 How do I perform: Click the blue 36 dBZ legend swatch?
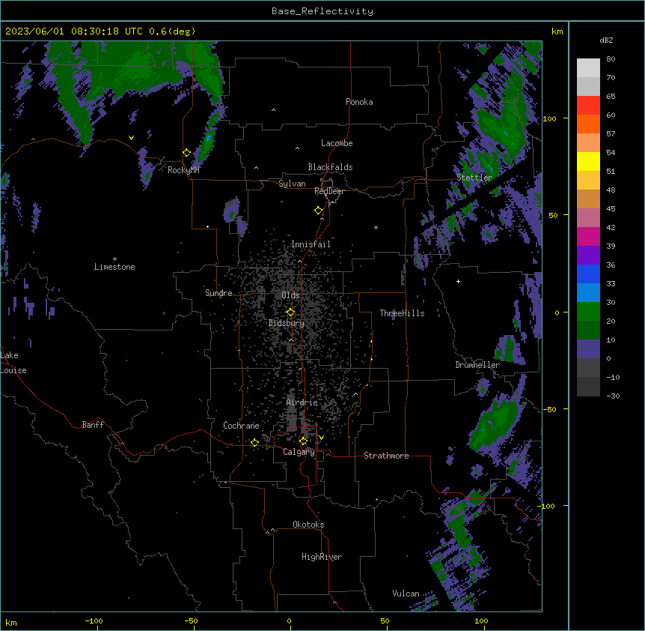coord(588,274)
